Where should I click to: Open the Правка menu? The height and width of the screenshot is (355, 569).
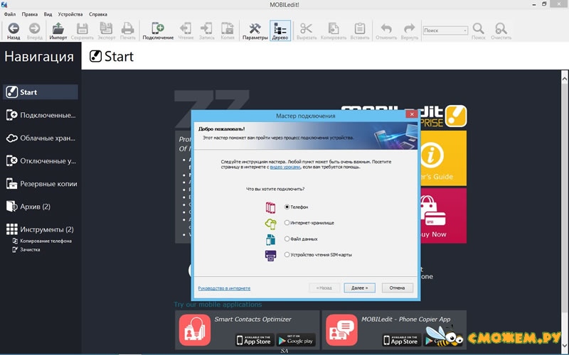[x=29, y=14]
